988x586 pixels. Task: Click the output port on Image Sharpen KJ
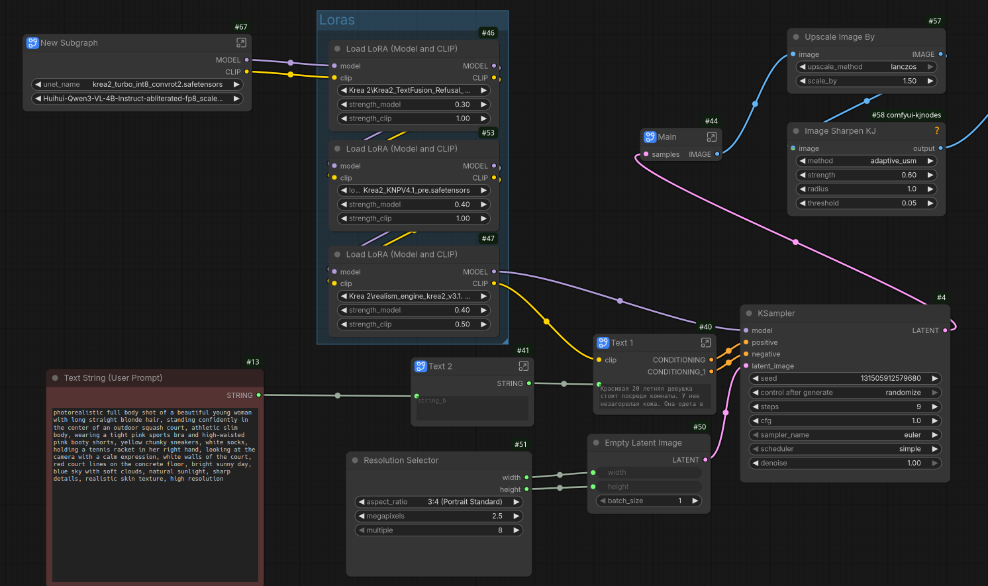[940, 148]
